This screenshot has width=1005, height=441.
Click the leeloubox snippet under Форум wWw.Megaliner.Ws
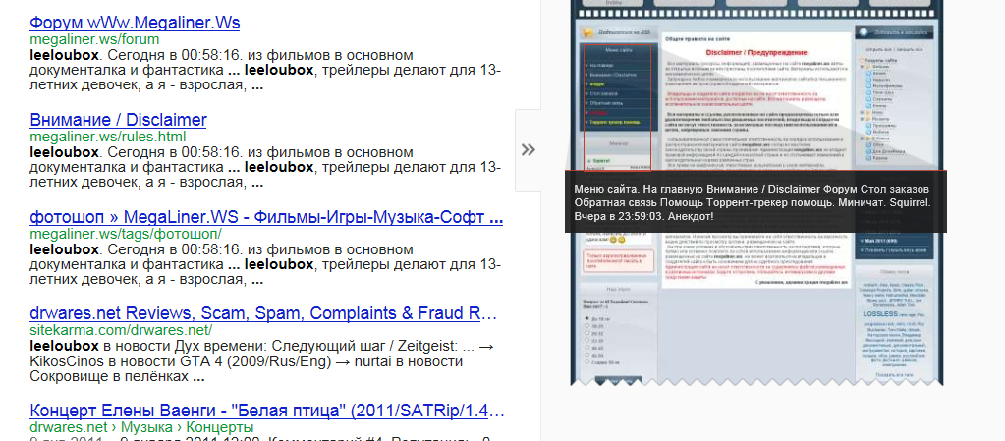point(265,71)
